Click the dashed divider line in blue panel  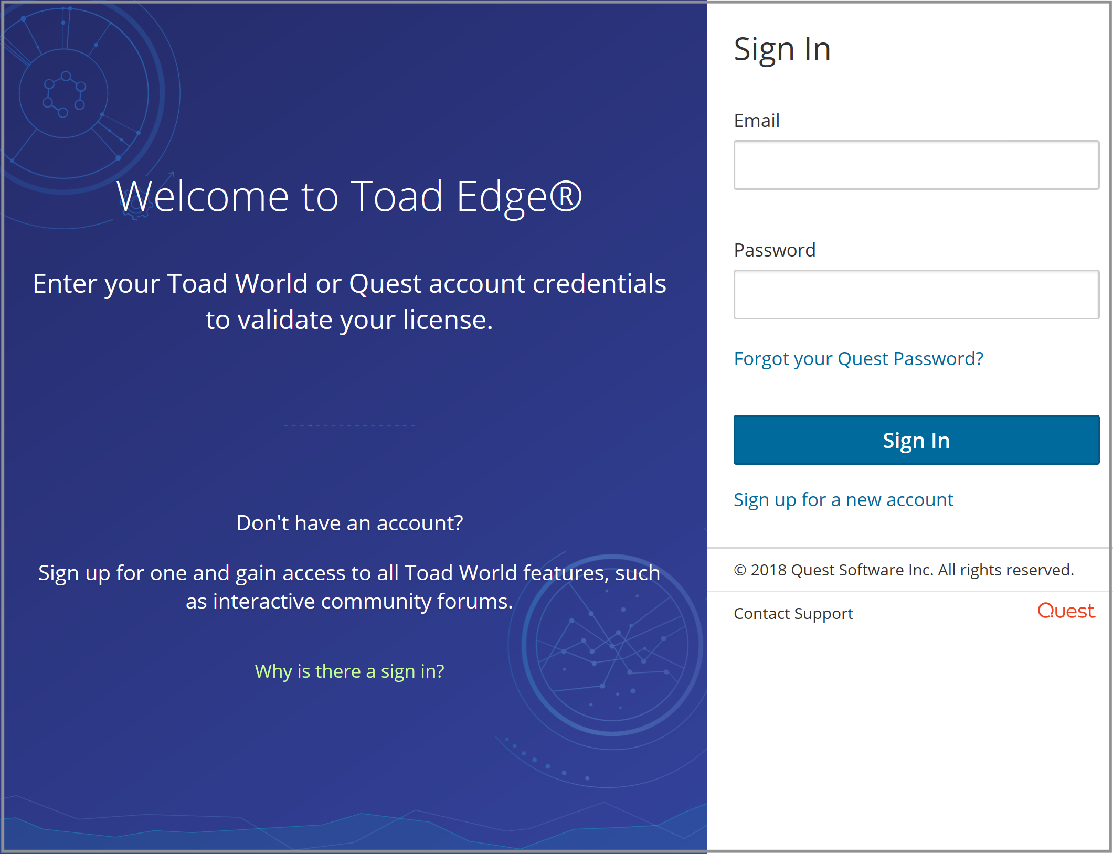(349, 425)
